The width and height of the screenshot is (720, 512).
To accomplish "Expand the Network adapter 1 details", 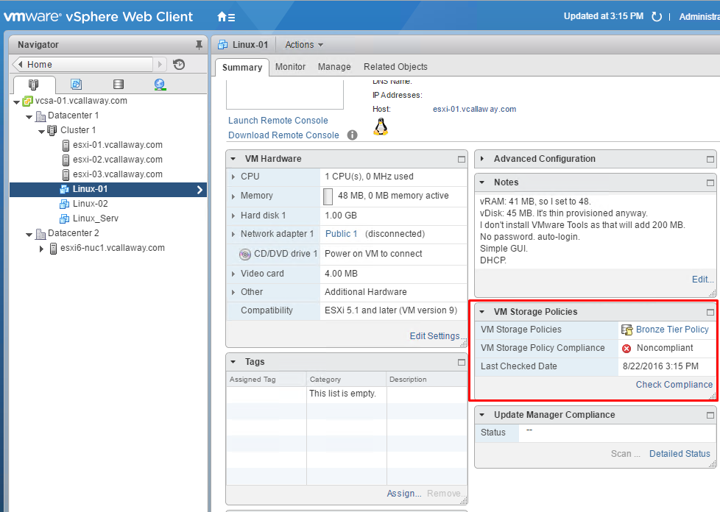I will coord(233,235).
